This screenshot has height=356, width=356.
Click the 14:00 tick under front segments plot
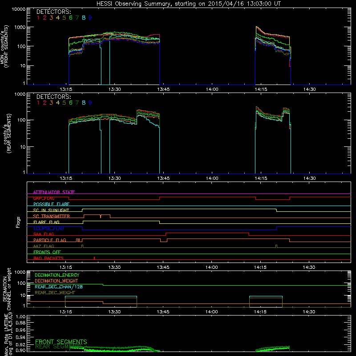click(x=212, y=89)
